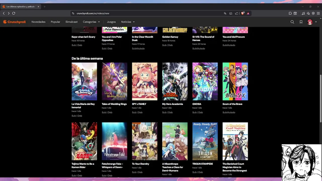
Task: Click the To Your Eternity title text
Action: click(x=141, y=164)
